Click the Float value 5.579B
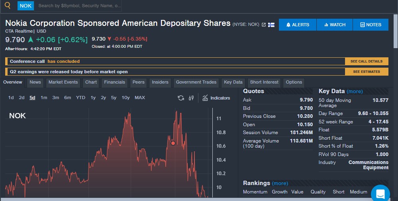Image resolution: width=398 pixels, height=201 pixels. pyautogui.click(x=380, y=129)
